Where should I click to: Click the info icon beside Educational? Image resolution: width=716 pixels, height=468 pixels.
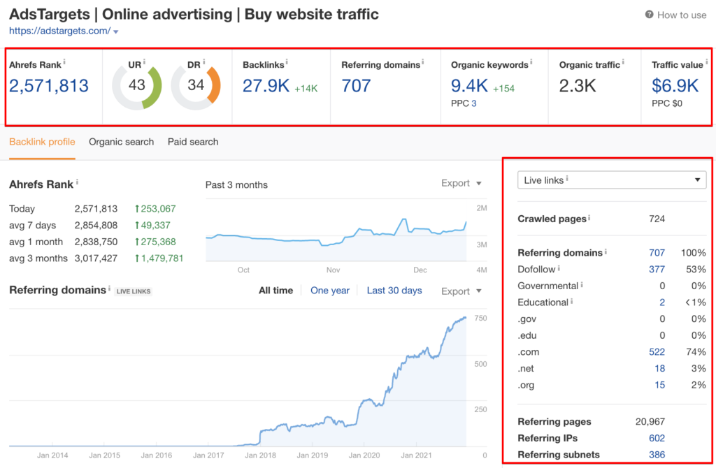coord(572,301)
